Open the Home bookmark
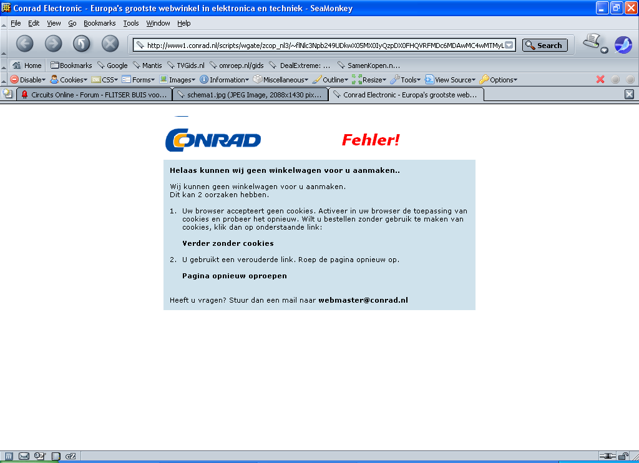Image resolution: width=639 pixels, height=463 pixels. pyautogui.click(x=27, y=66)
